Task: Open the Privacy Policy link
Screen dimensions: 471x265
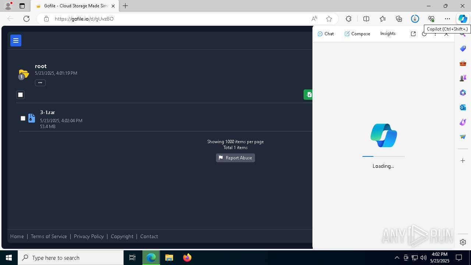Action: (89, 236)
